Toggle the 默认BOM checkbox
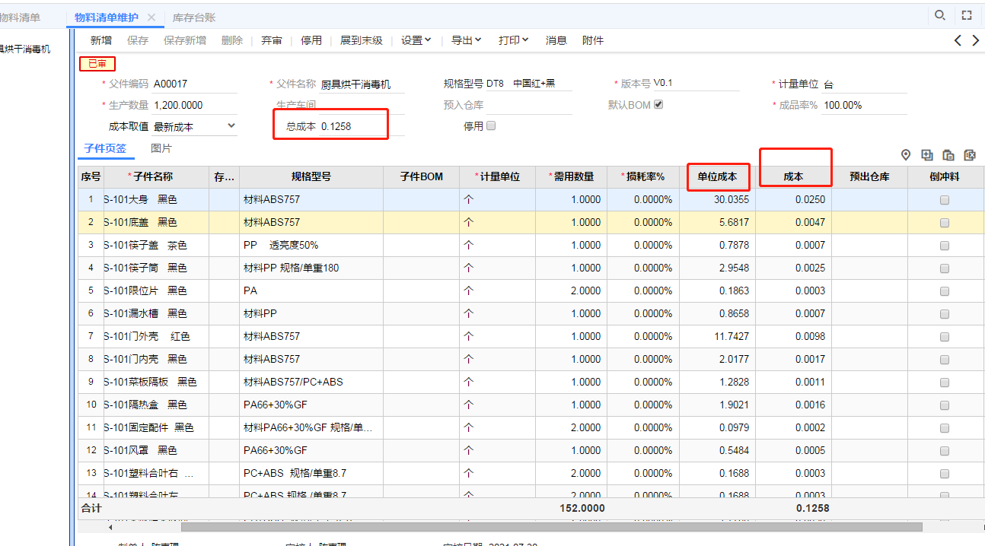The height and width of the screenshot is (546, 985). pos(658,104)
